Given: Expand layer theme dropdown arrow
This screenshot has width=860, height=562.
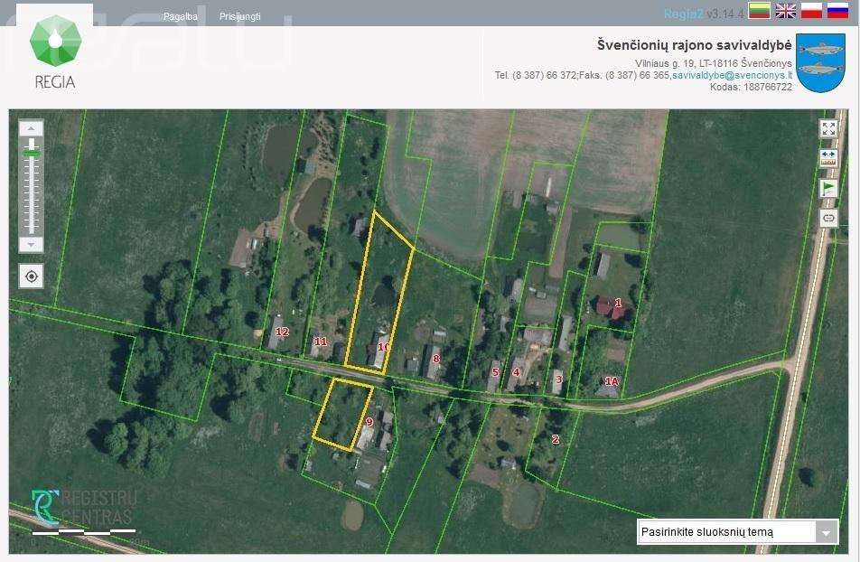Looking at the screenshot, I should coord(827,532).
